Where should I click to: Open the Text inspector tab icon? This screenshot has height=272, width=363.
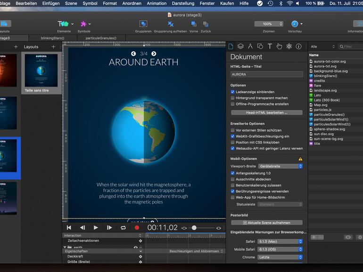click(270, 46)
